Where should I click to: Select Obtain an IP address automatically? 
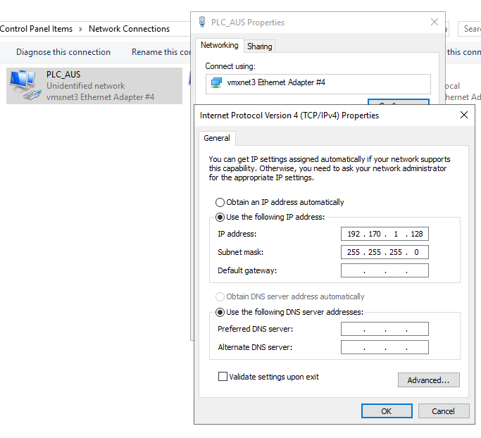(220, 202)
